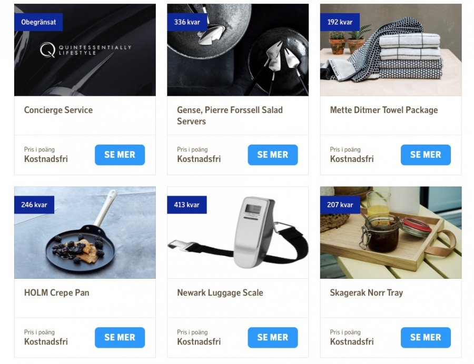
Task: Open the wooden tray product photo
Action: pos(391,232)
